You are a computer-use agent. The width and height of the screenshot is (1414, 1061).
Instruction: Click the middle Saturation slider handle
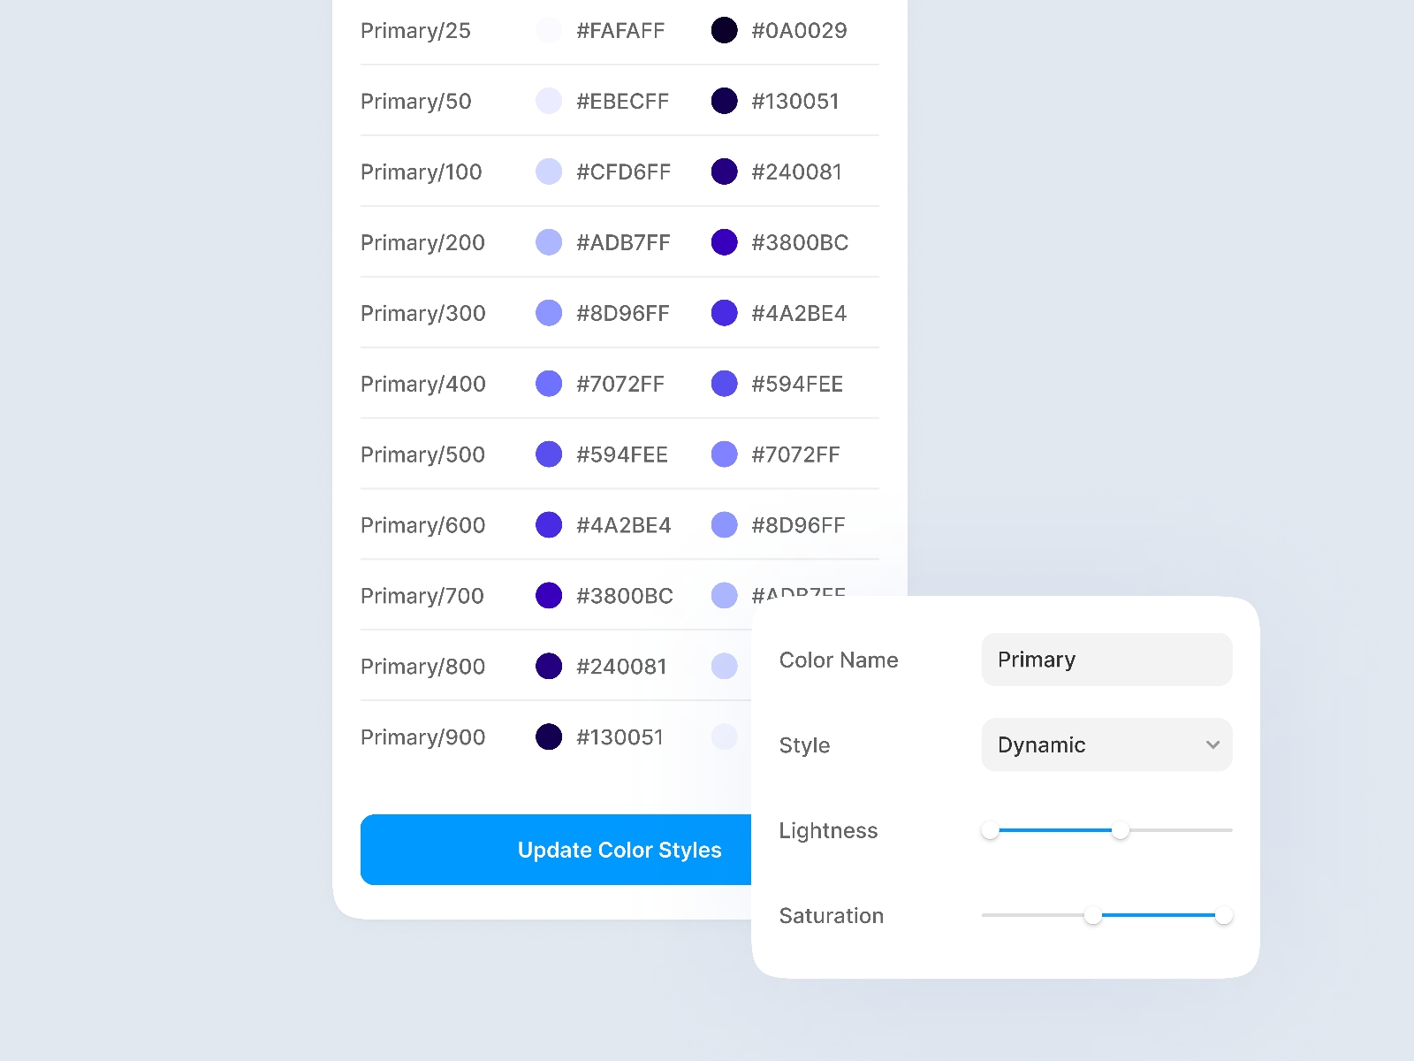[1093, 915]
